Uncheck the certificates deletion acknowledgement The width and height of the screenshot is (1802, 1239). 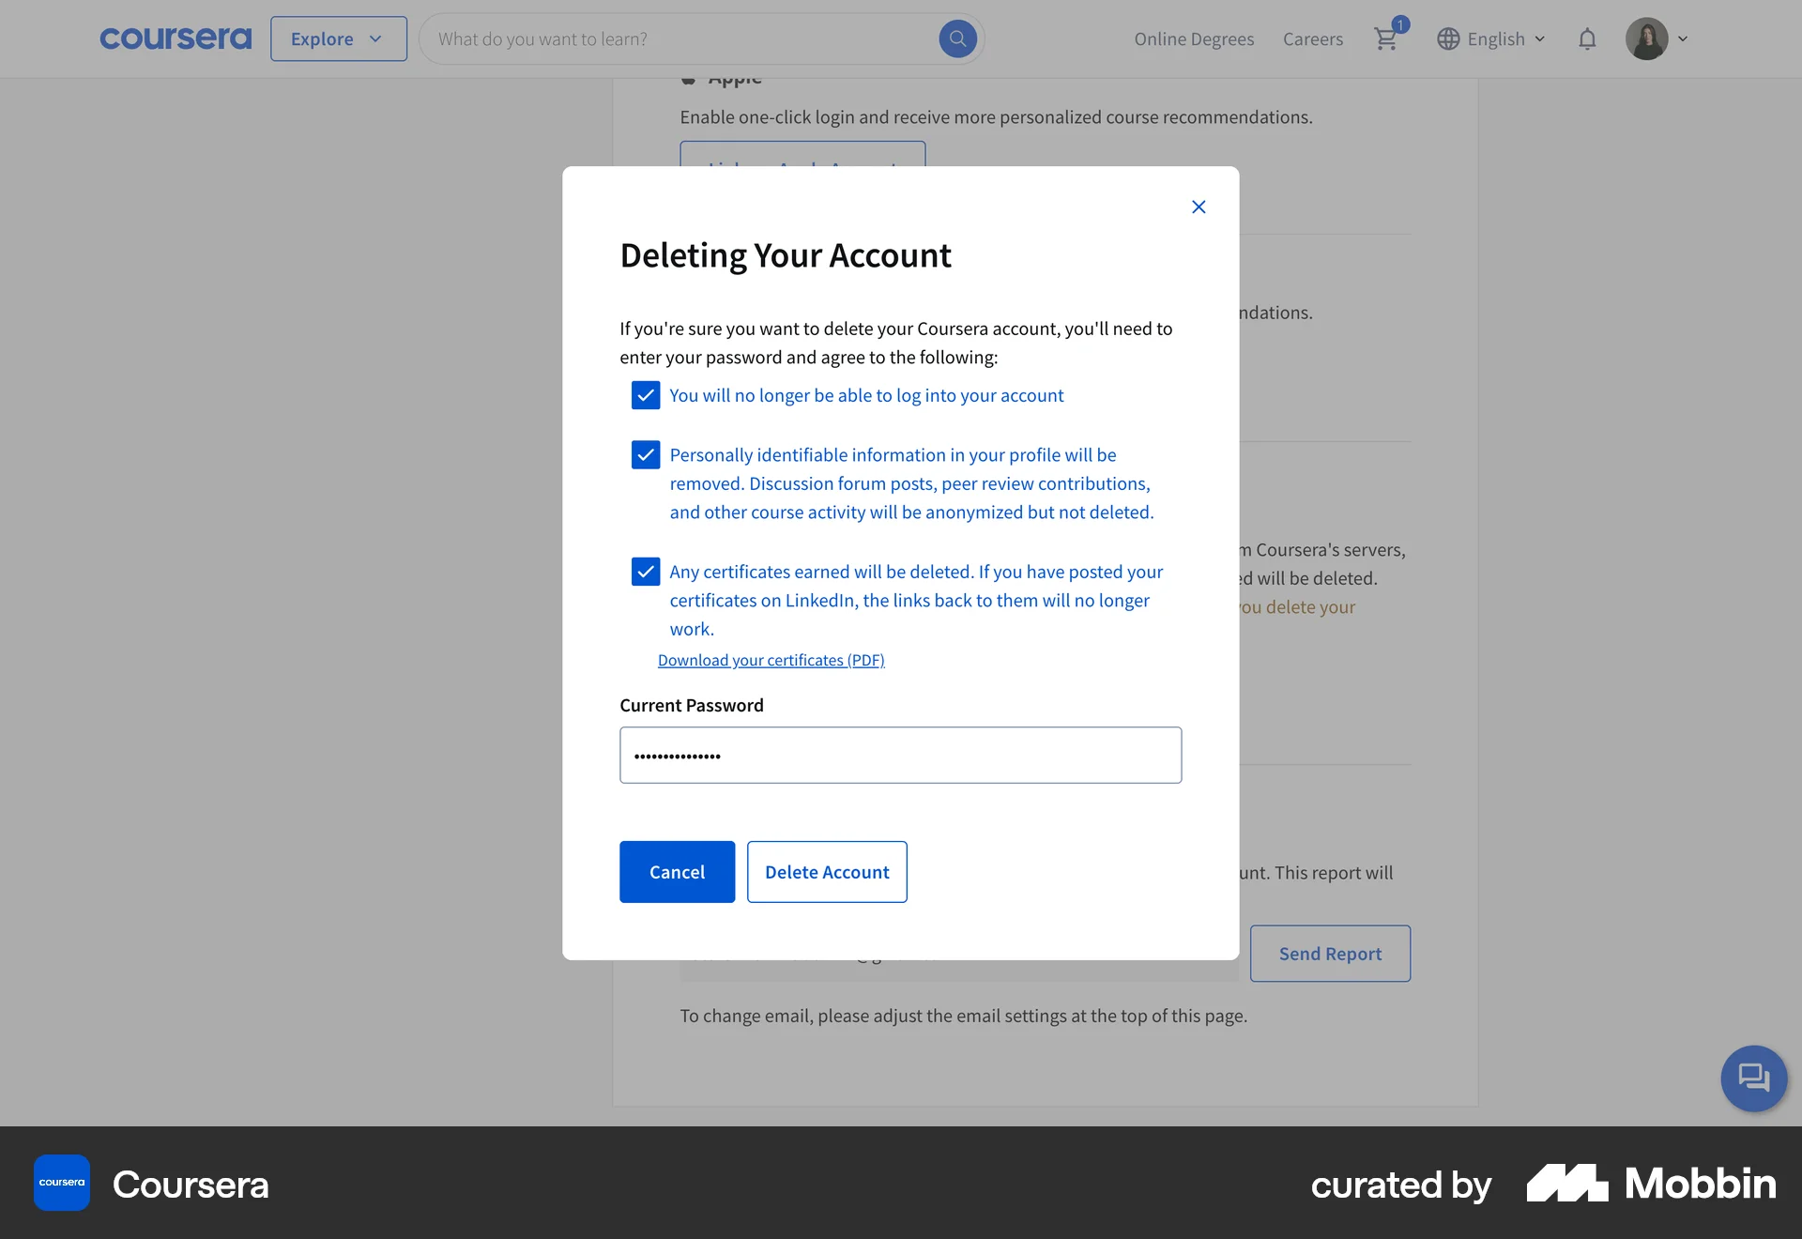click(x=646, y=572)
